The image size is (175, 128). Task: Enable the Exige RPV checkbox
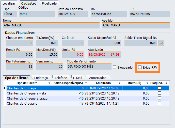pyautogui.click(x=140, y=68)
